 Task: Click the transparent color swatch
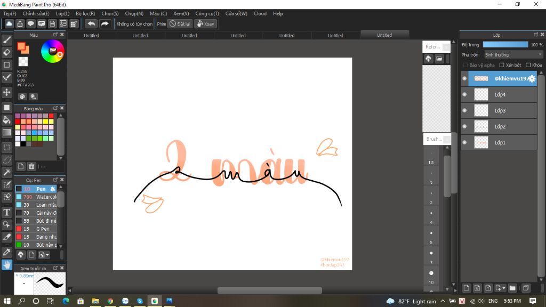coord(23,62)
